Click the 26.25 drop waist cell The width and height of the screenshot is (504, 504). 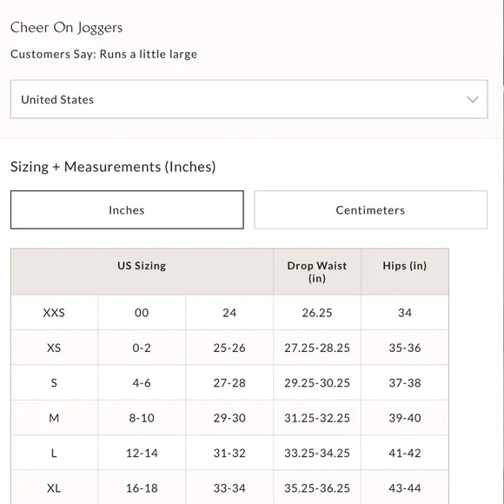pos(317,313)
